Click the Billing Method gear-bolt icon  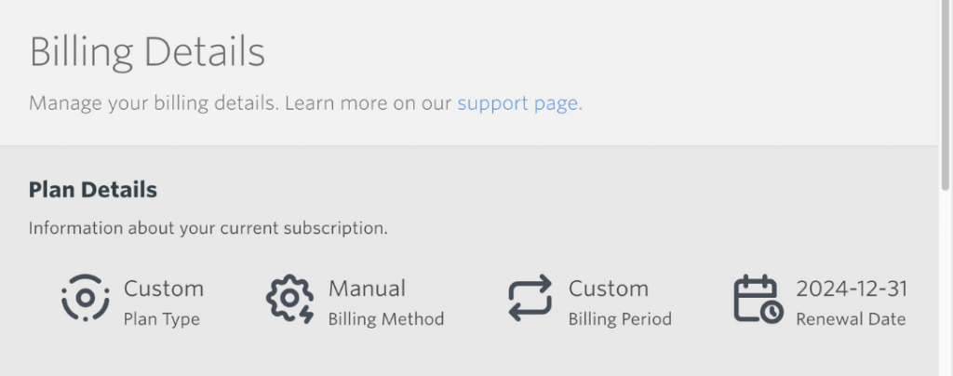pyautogui.click(x=290, y=298)
